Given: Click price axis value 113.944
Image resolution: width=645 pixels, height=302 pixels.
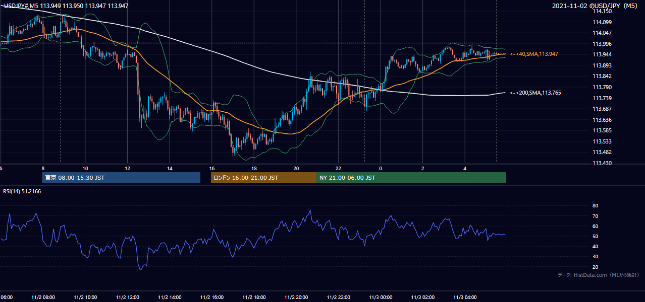Looking at the screenshot, I should click(x=601, y=54).
